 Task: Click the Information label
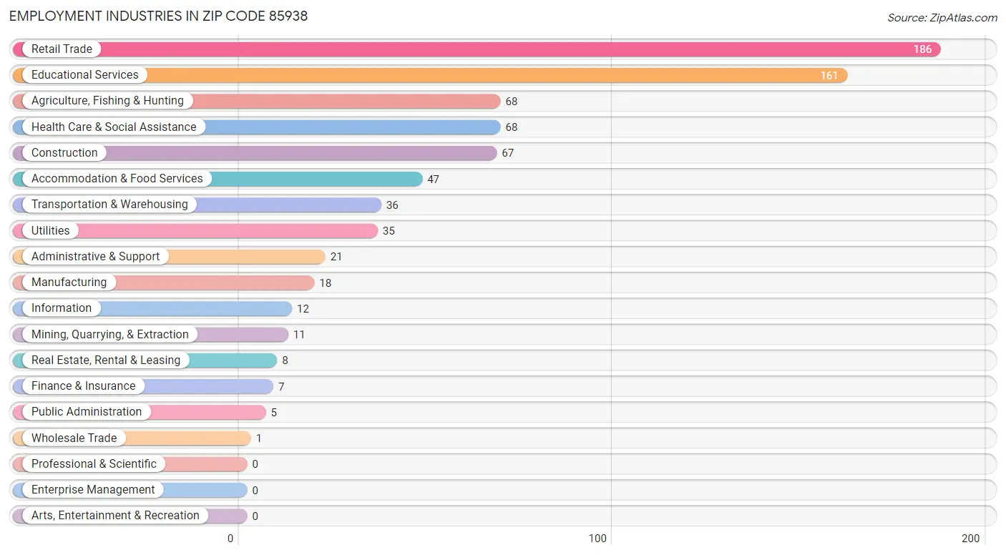click(x=62, y=308)
